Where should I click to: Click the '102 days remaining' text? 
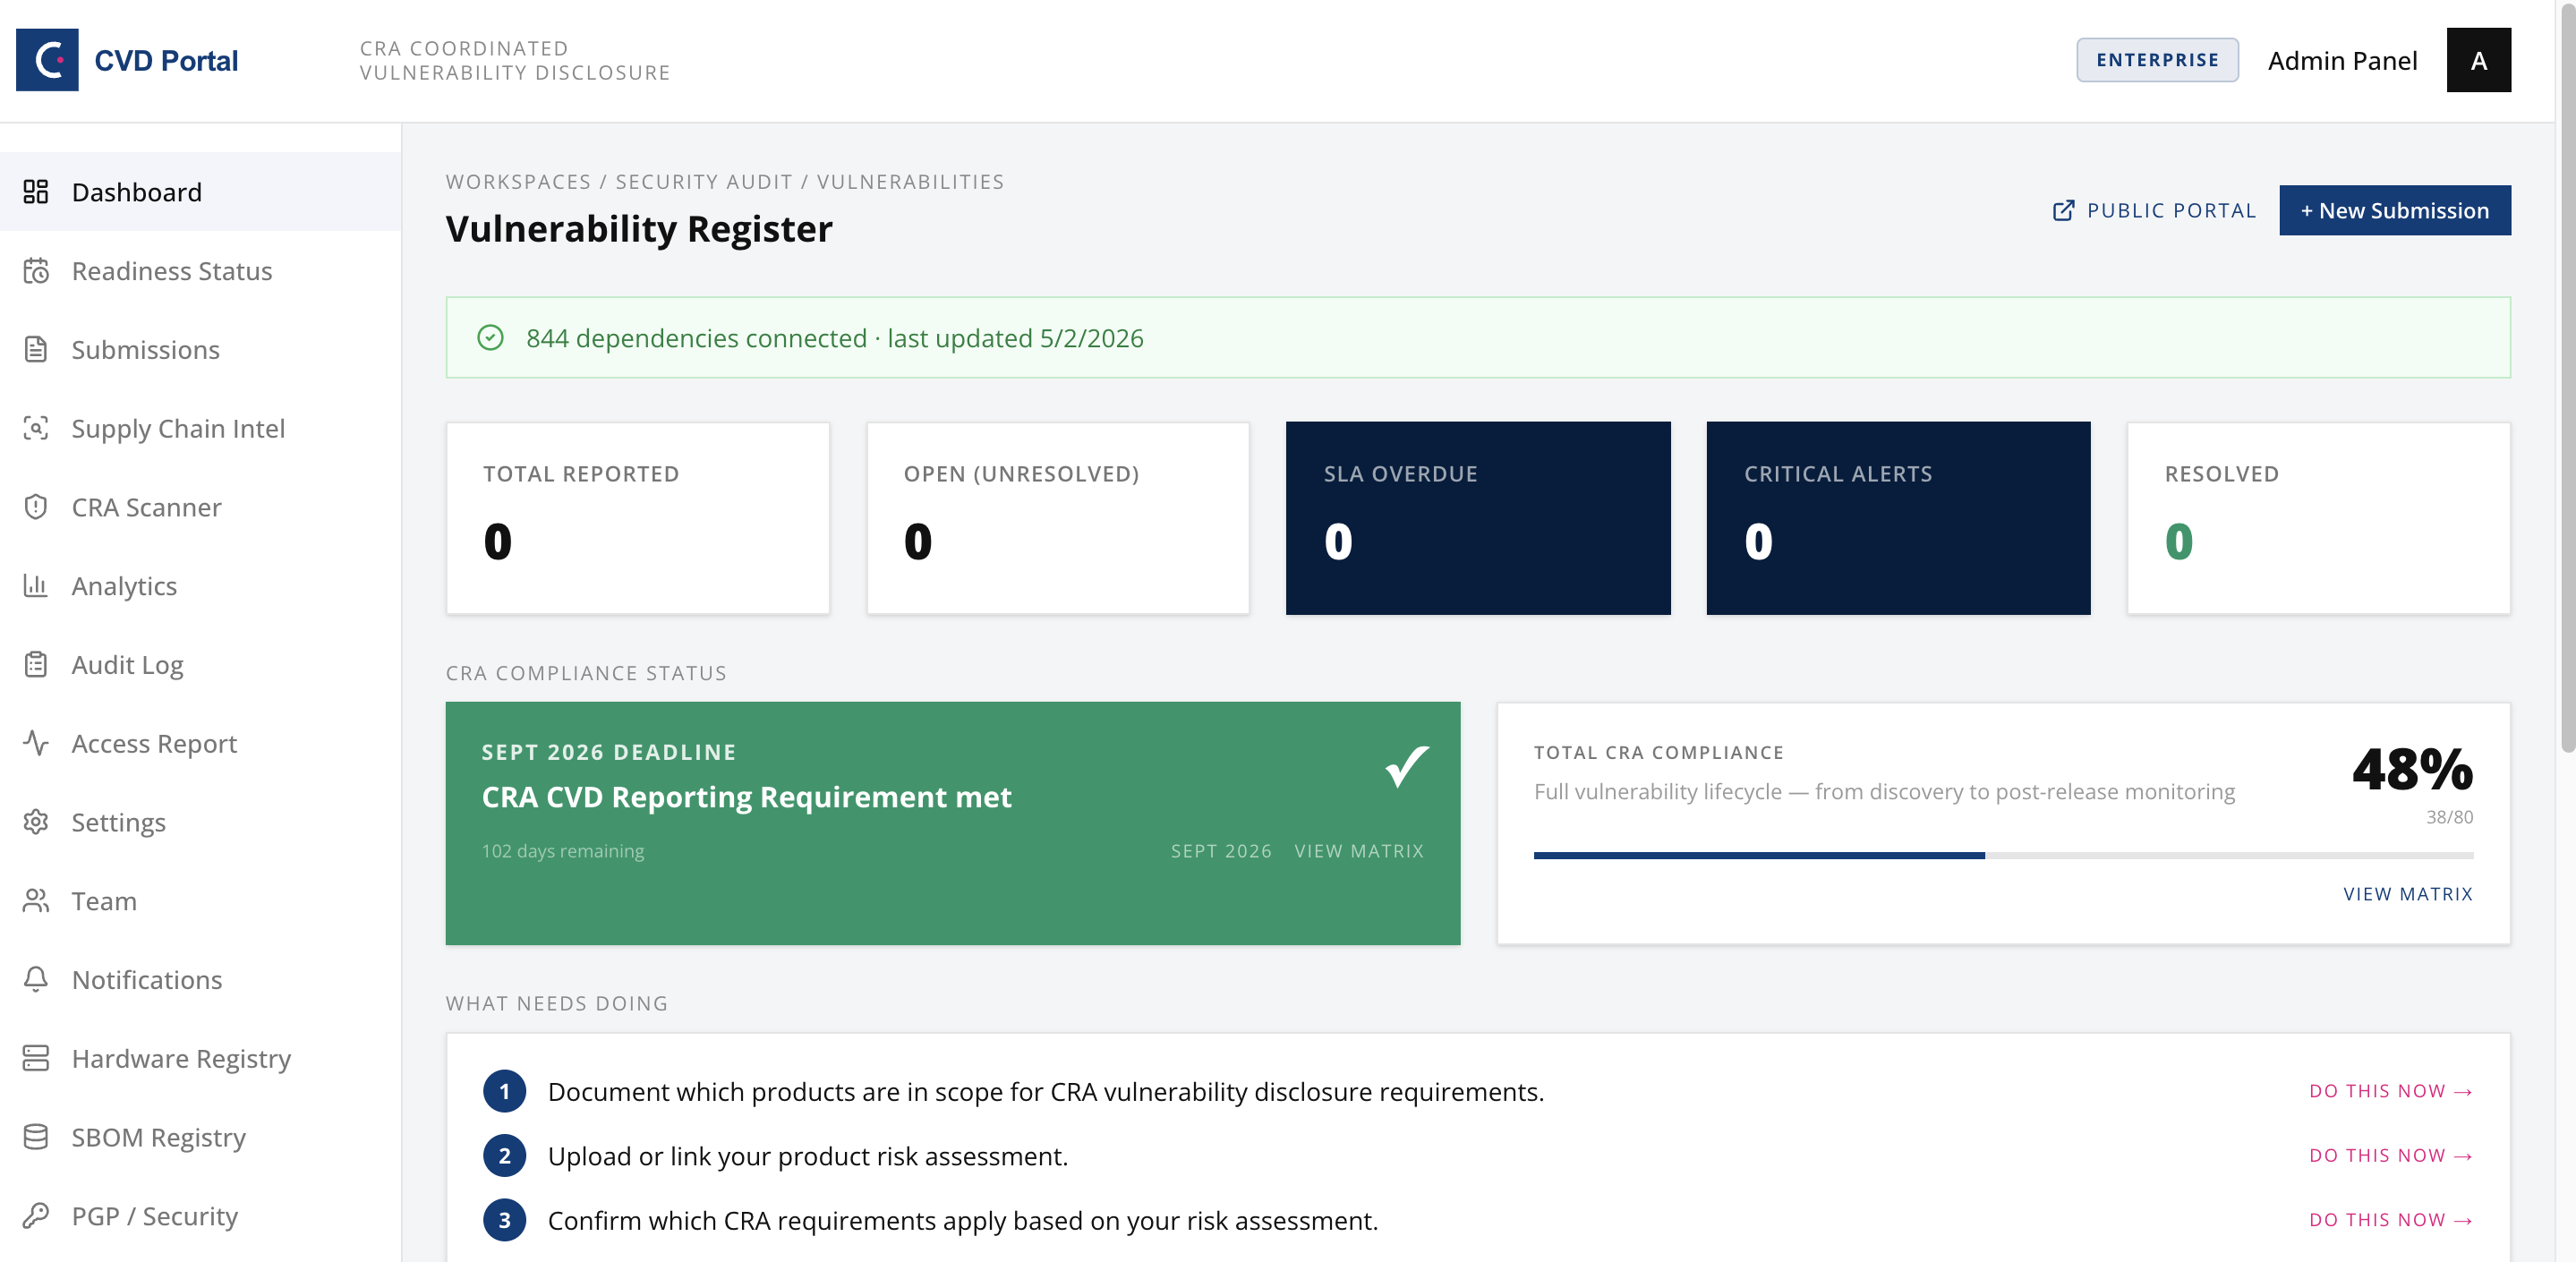click(x=563, y=850)
